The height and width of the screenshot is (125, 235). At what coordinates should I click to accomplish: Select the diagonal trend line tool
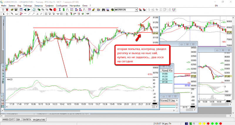click(29, 14)
